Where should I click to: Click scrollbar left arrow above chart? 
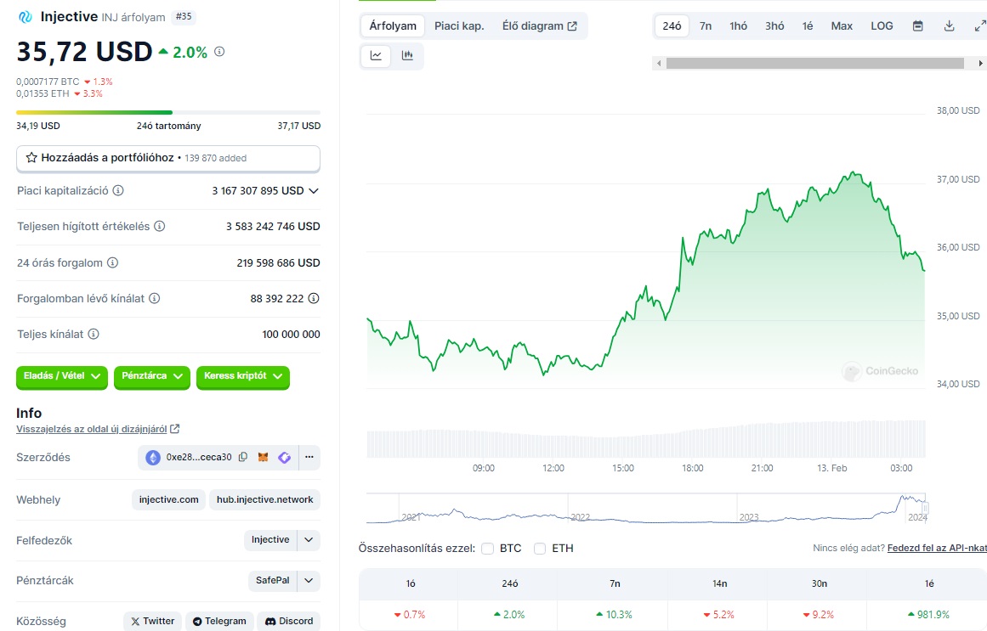point(659,63)
